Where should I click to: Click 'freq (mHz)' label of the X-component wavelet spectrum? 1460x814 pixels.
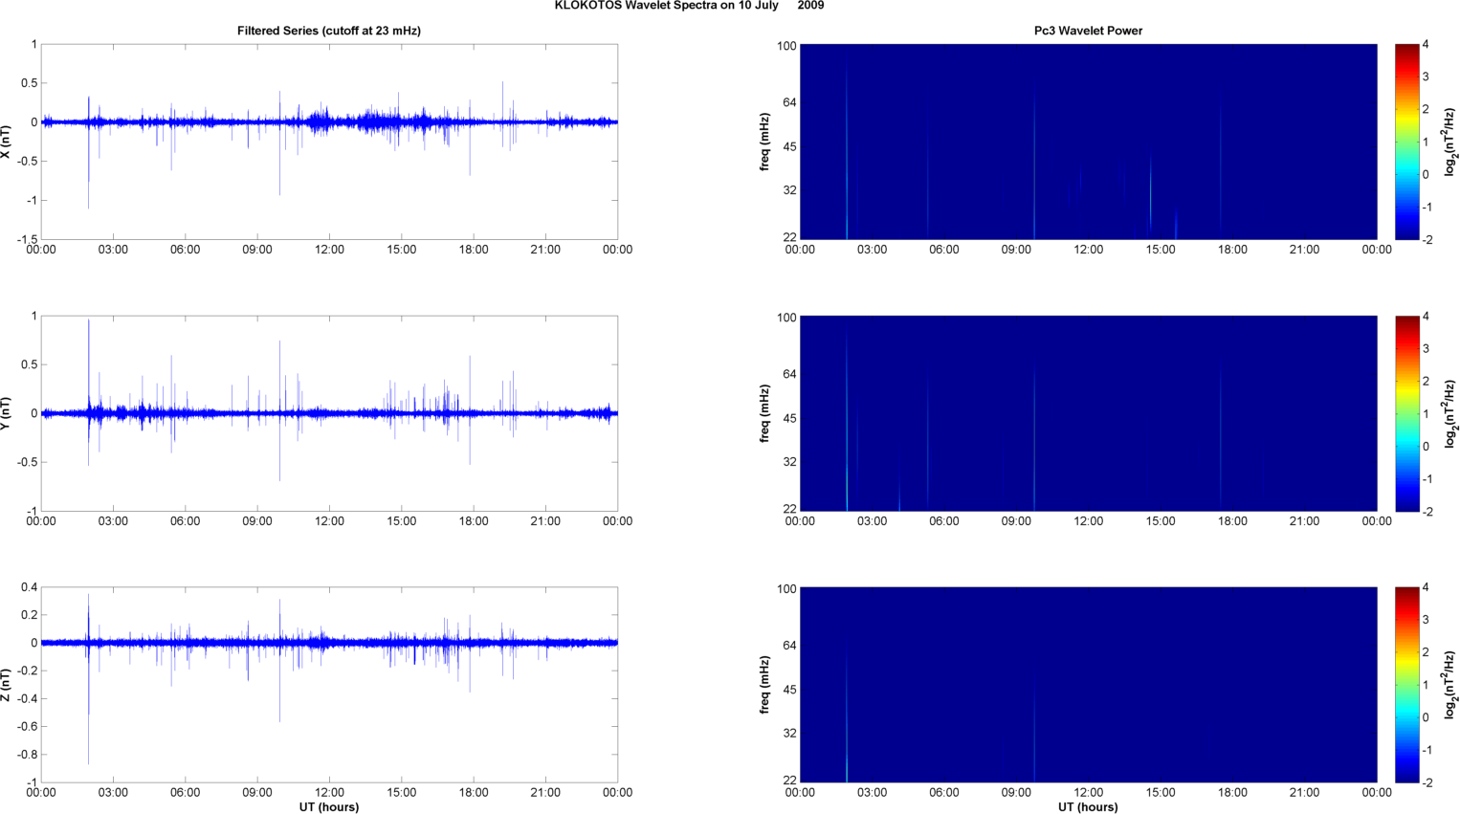point(765,142)
